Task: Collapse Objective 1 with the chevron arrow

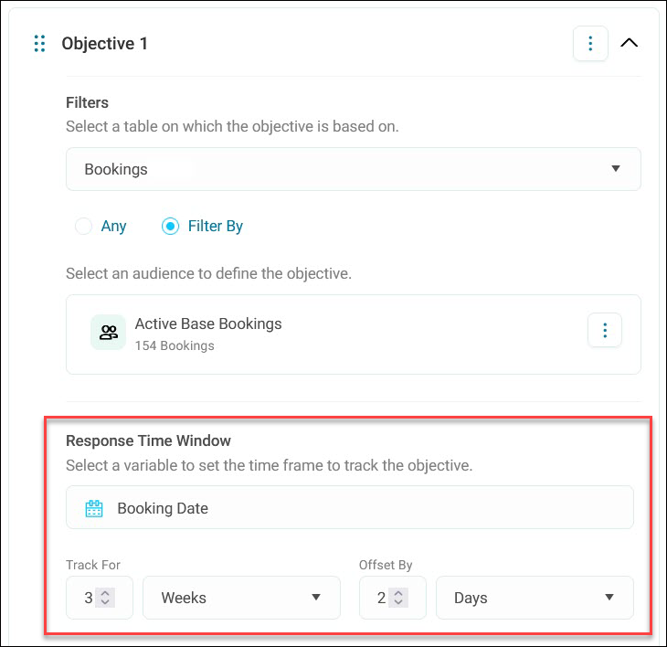Action: click(x=629, y=43)
